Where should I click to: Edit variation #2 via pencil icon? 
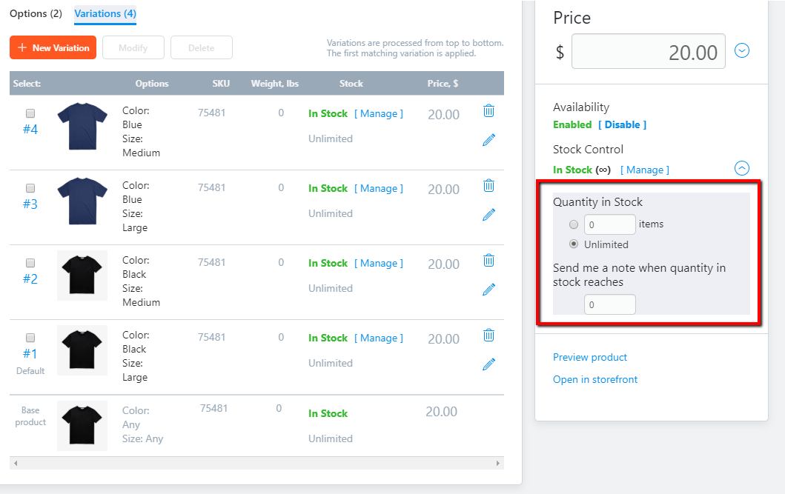[488, 290]
